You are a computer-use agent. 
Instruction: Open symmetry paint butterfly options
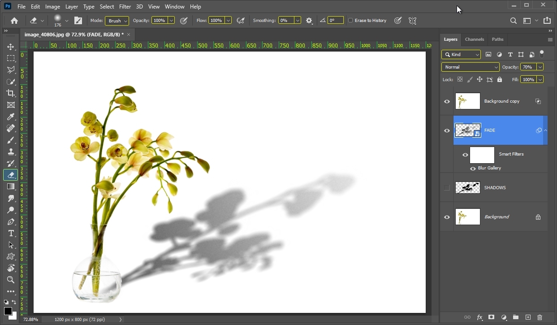tap(412, 20)
